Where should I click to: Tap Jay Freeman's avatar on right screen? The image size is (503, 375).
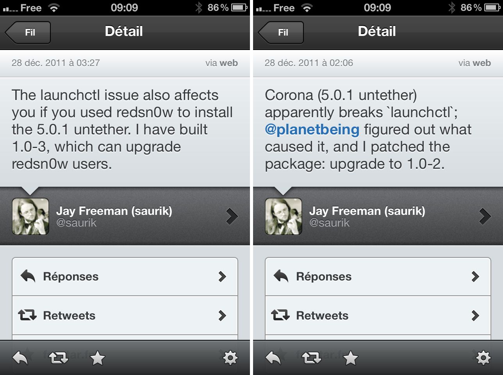284,216
